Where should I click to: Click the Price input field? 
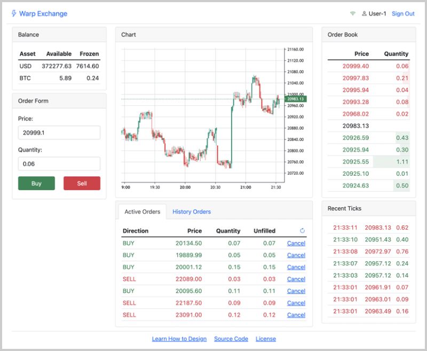(59, 132)
